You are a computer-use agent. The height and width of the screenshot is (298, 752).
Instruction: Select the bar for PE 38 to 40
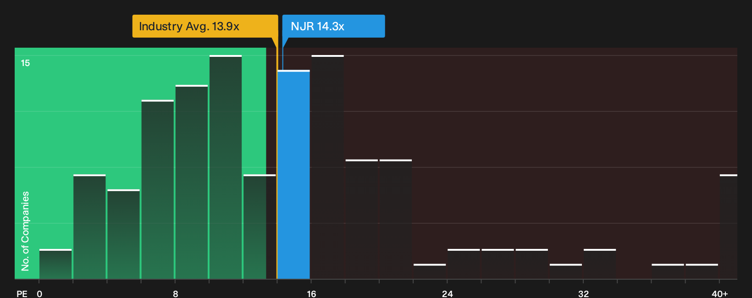(x=702, y=271)
